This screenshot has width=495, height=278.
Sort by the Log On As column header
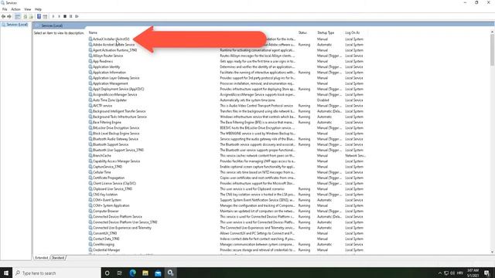point(352,32)
